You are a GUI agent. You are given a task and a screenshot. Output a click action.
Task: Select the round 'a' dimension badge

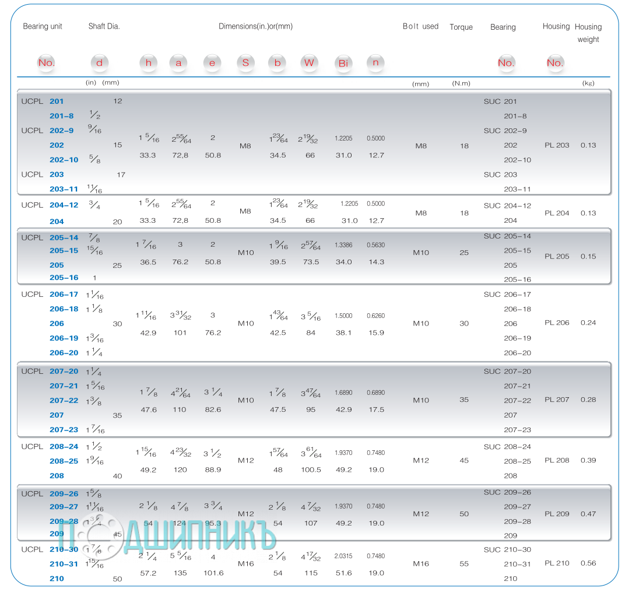click(178, 63)
